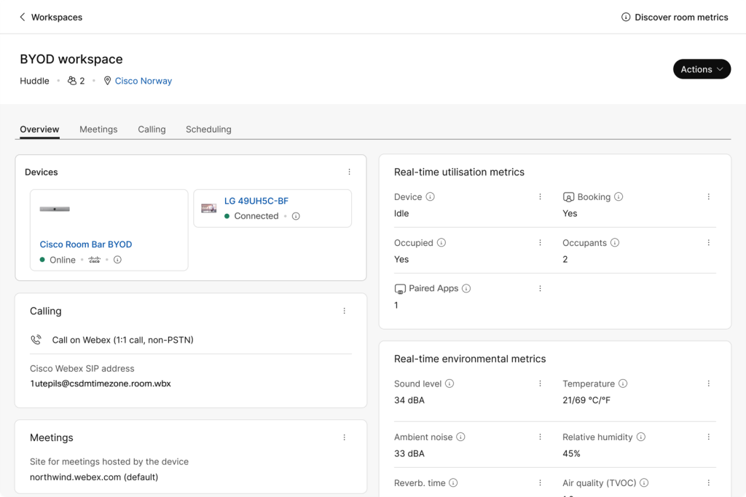This screenshot has height=497, width=746.
Task: Click the info icon beside Temperature
Action: coord(623,384)
